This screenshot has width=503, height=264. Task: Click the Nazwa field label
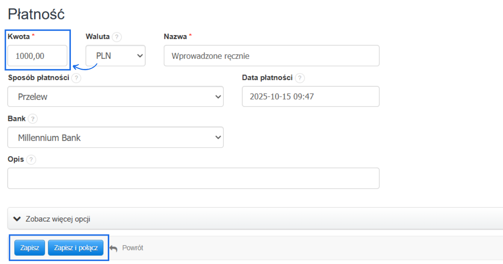click(175, 37)
